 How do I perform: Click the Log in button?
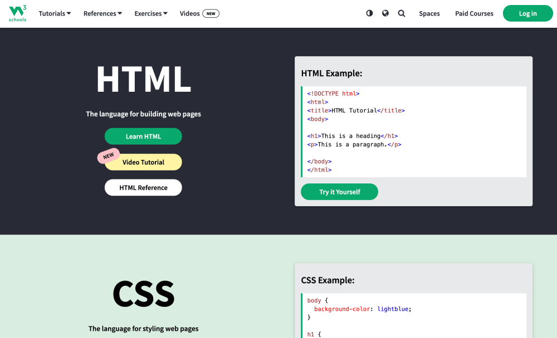click(527, 13)
